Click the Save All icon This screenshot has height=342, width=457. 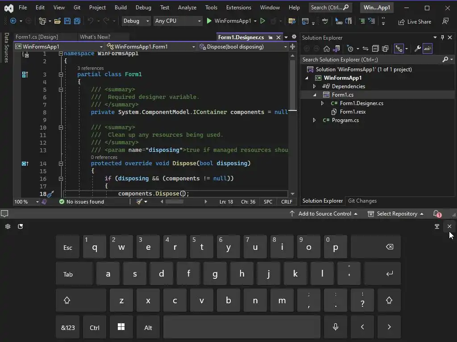coord(77,21)
